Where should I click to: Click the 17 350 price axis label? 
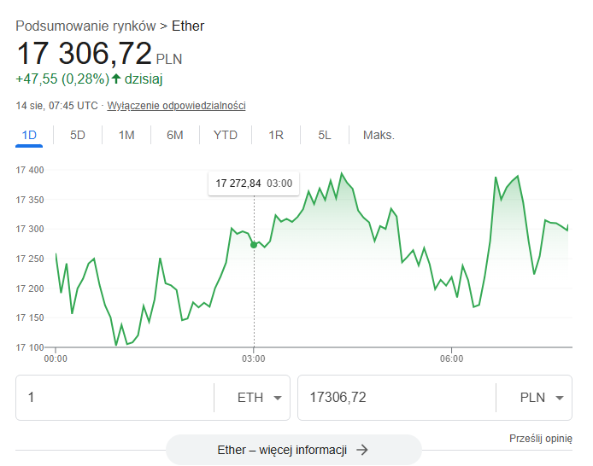click(30, 200)
